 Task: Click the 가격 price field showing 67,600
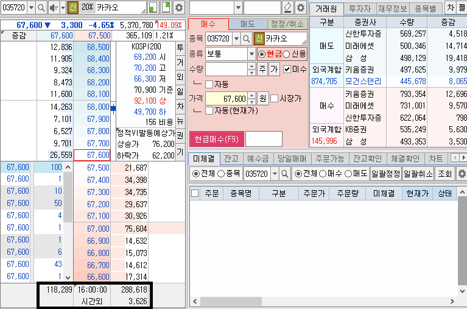pos(226,98)
